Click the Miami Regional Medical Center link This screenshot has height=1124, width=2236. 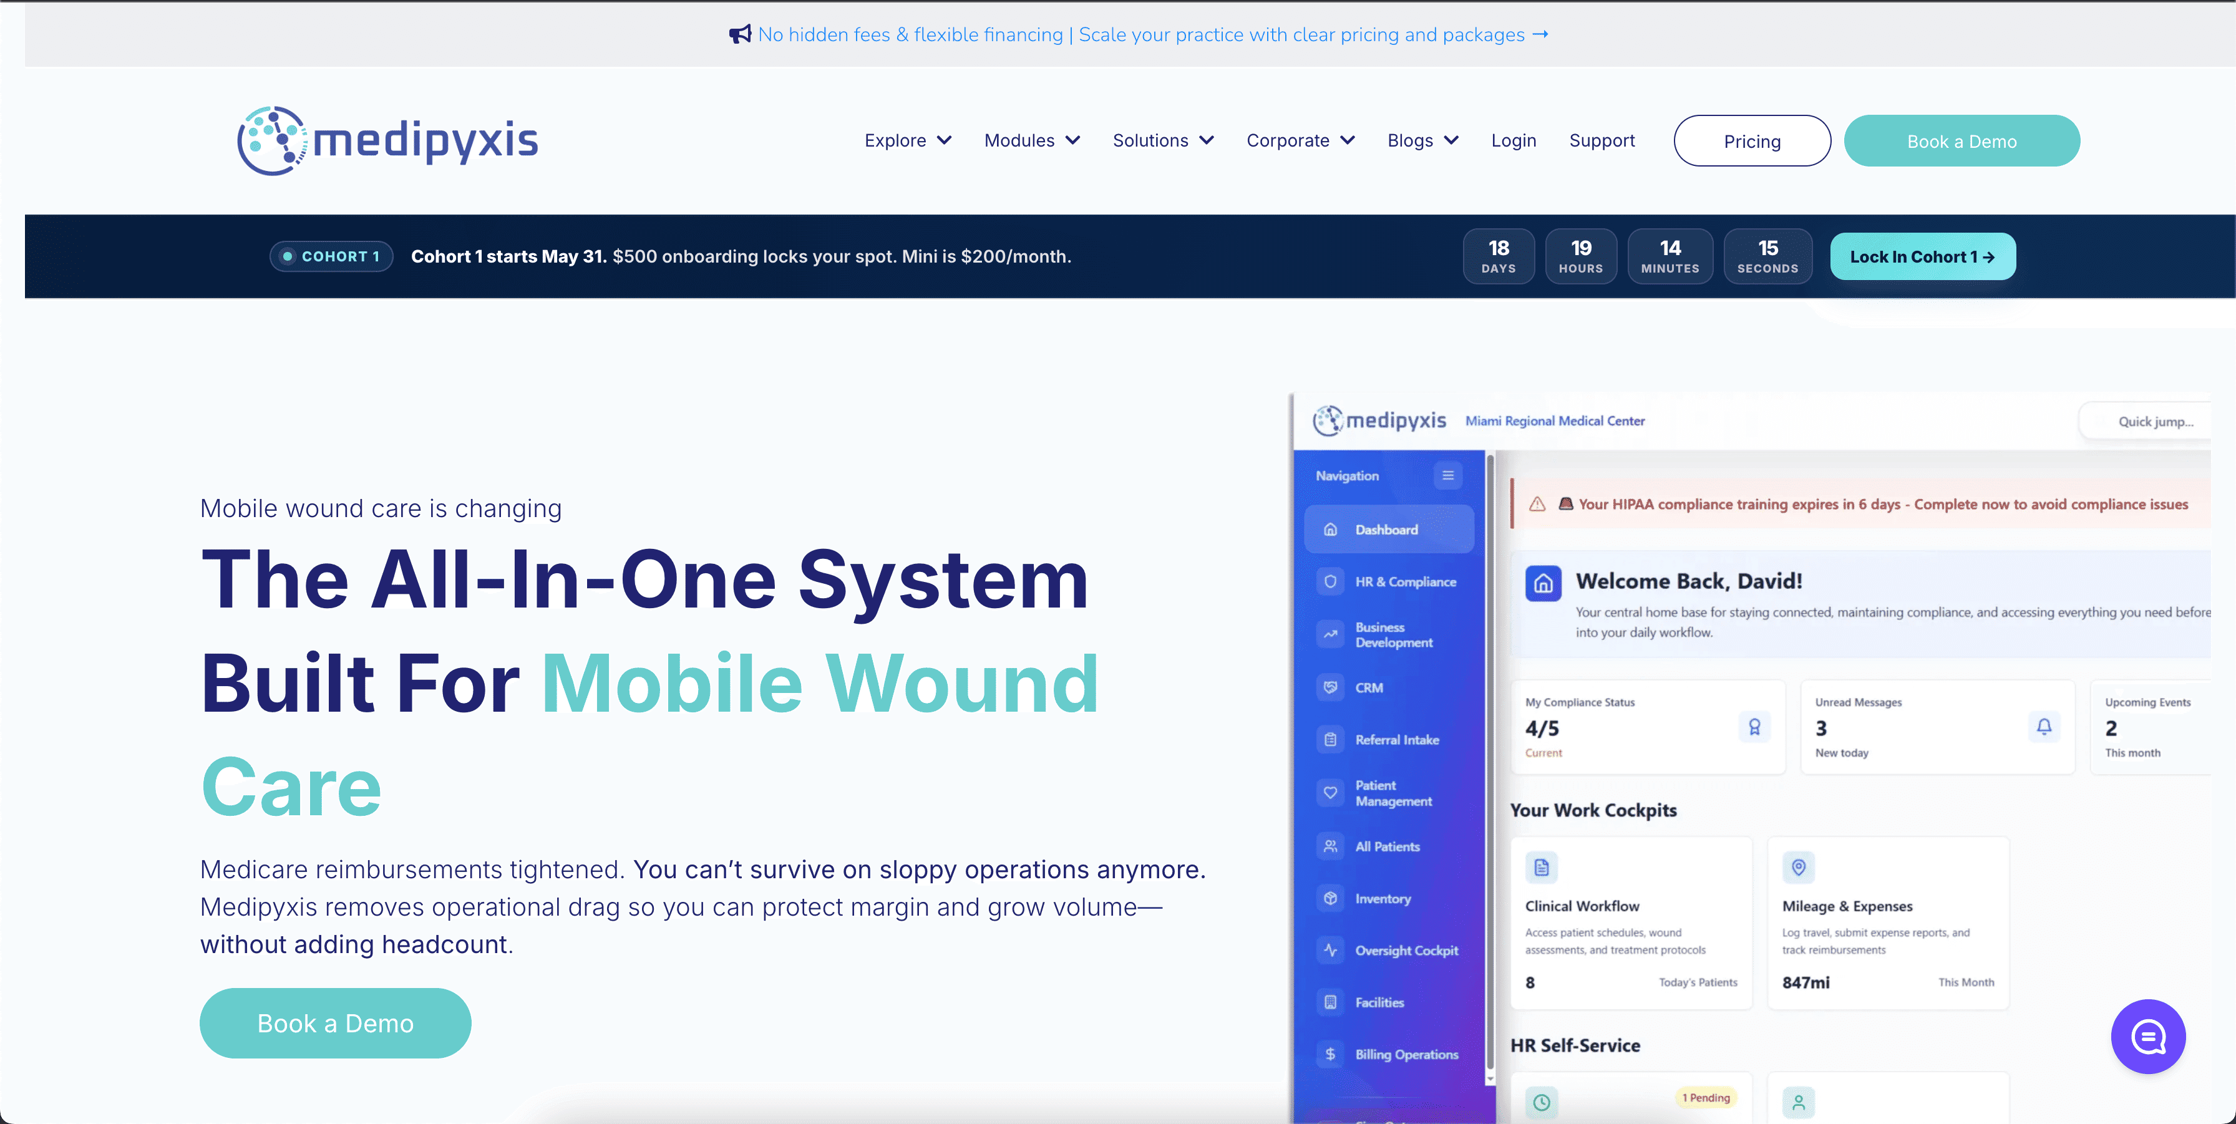(x=1555, y=421)
